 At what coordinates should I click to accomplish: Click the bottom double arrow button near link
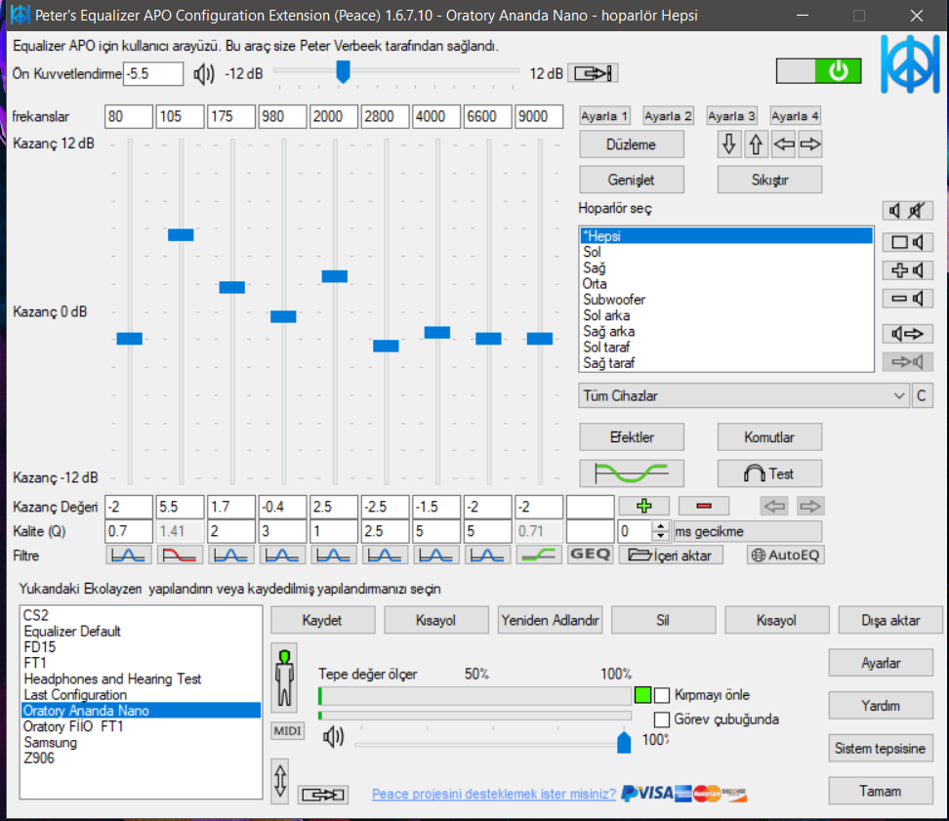point(322,795)
